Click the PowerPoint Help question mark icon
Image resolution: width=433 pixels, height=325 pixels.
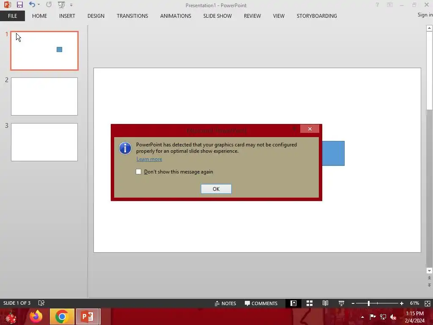(x=377, y=5)
